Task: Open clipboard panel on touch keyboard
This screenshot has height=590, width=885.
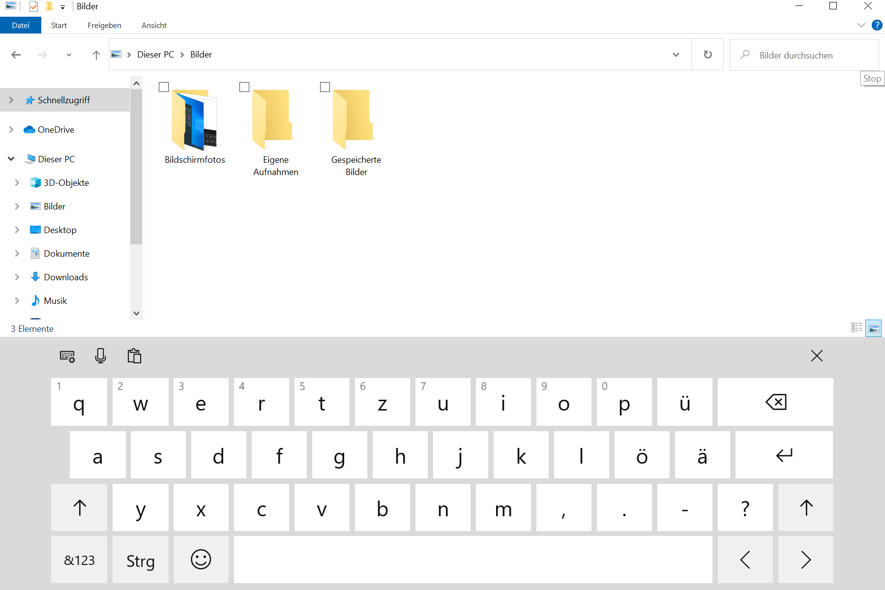Action: (x=134, y=356)
